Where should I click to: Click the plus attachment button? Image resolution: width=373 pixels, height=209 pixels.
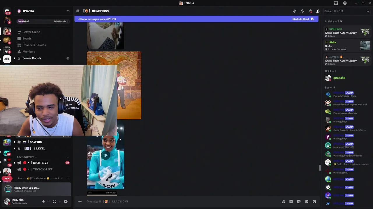[x=80, y=201]
